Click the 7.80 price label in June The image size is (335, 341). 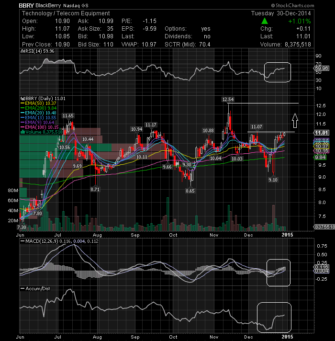pyautogui.click(x=37, y=214)
